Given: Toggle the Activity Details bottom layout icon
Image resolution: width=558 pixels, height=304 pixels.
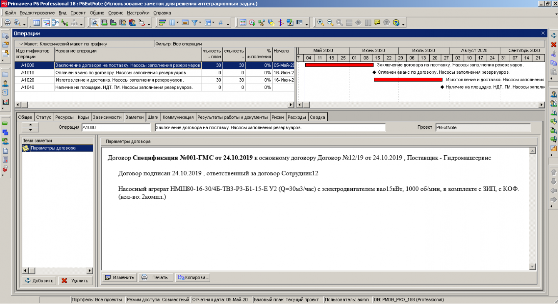Looking at the screenshot, I should (95, 22).
